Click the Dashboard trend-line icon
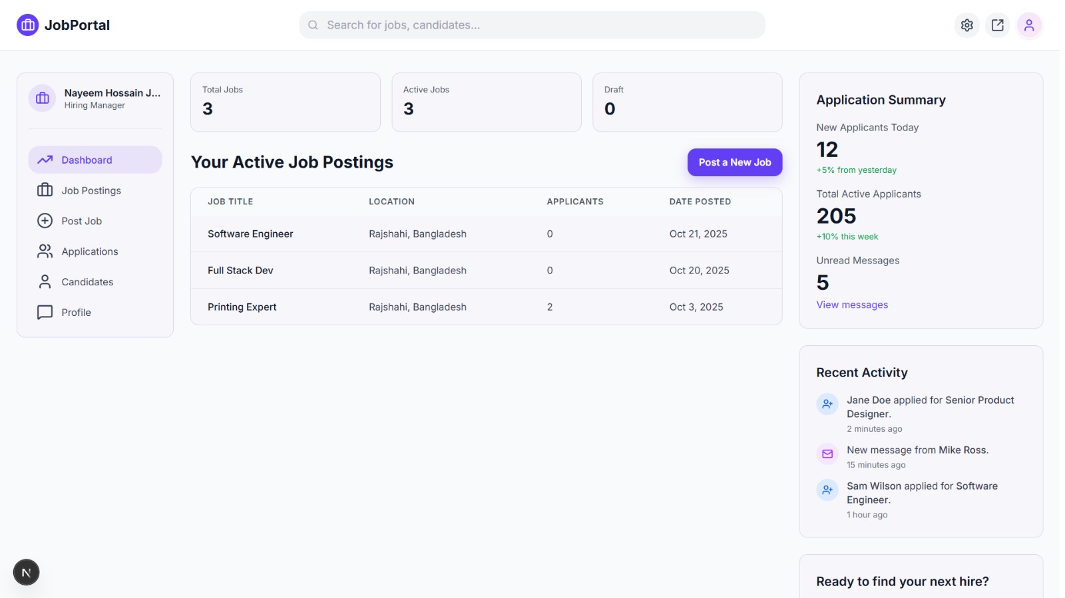The width and height of the screenshot is (1065, 598). tap(45, 160)
